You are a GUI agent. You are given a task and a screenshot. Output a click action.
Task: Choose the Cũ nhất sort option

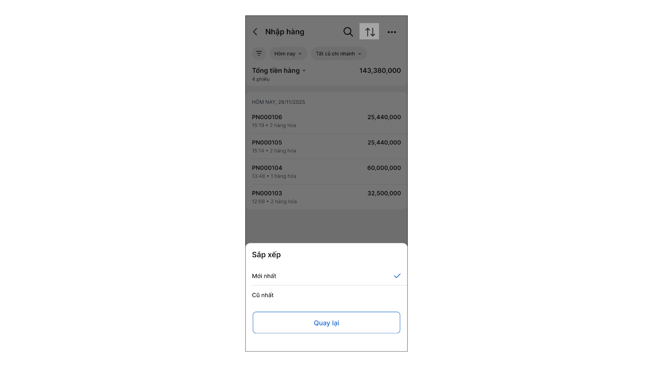tap(263, 295)
